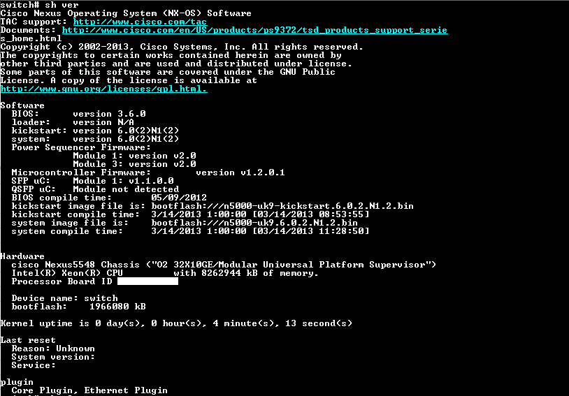Click the 'Module 1: version v2.0' line
Screen dimensions: 569x396
coord(134,156)
